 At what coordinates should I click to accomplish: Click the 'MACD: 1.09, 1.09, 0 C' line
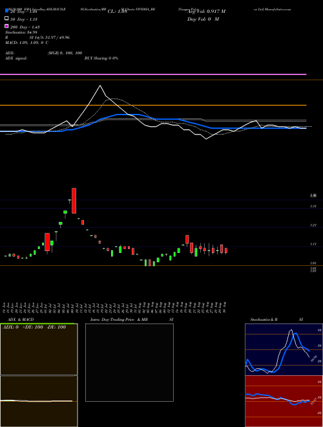click(26, 43)
